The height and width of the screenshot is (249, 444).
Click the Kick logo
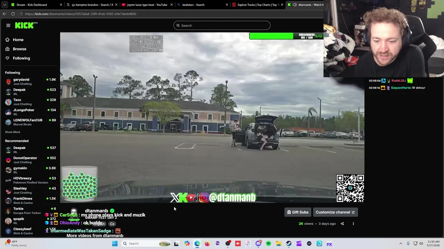click(x=26, y=25)
